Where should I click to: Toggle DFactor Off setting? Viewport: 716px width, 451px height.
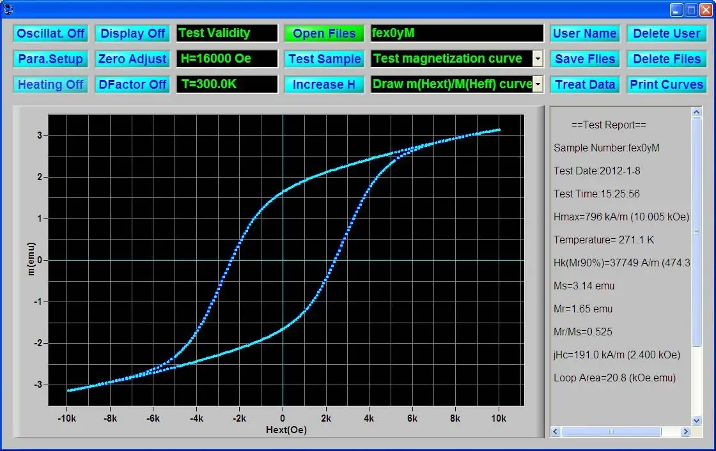coord(132,84)
